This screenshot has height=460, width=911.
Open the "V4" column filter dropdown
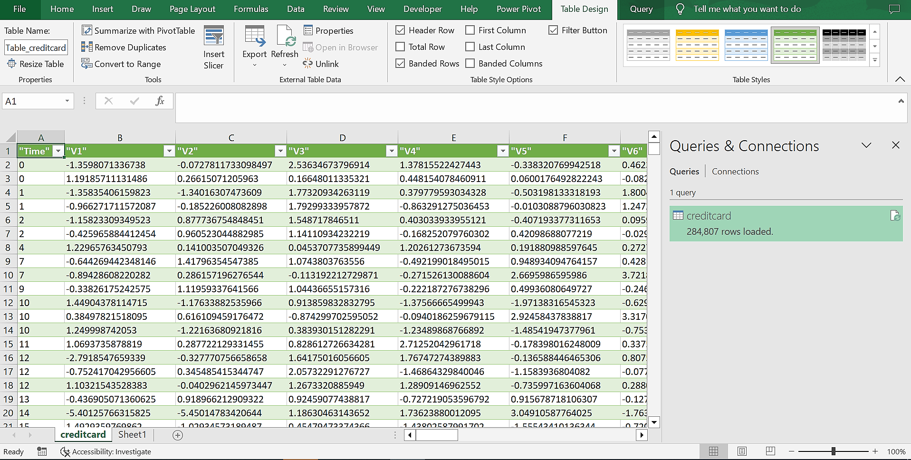(x=503, y=151)
